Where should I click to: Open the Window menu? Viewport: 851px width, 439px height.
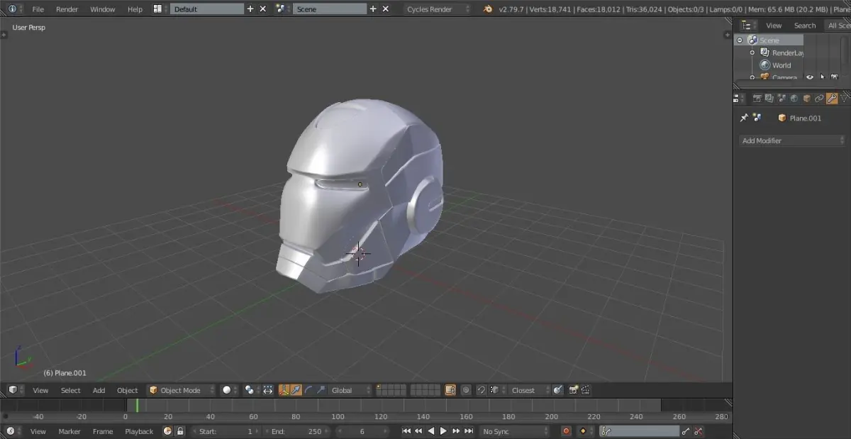[103, 9]
